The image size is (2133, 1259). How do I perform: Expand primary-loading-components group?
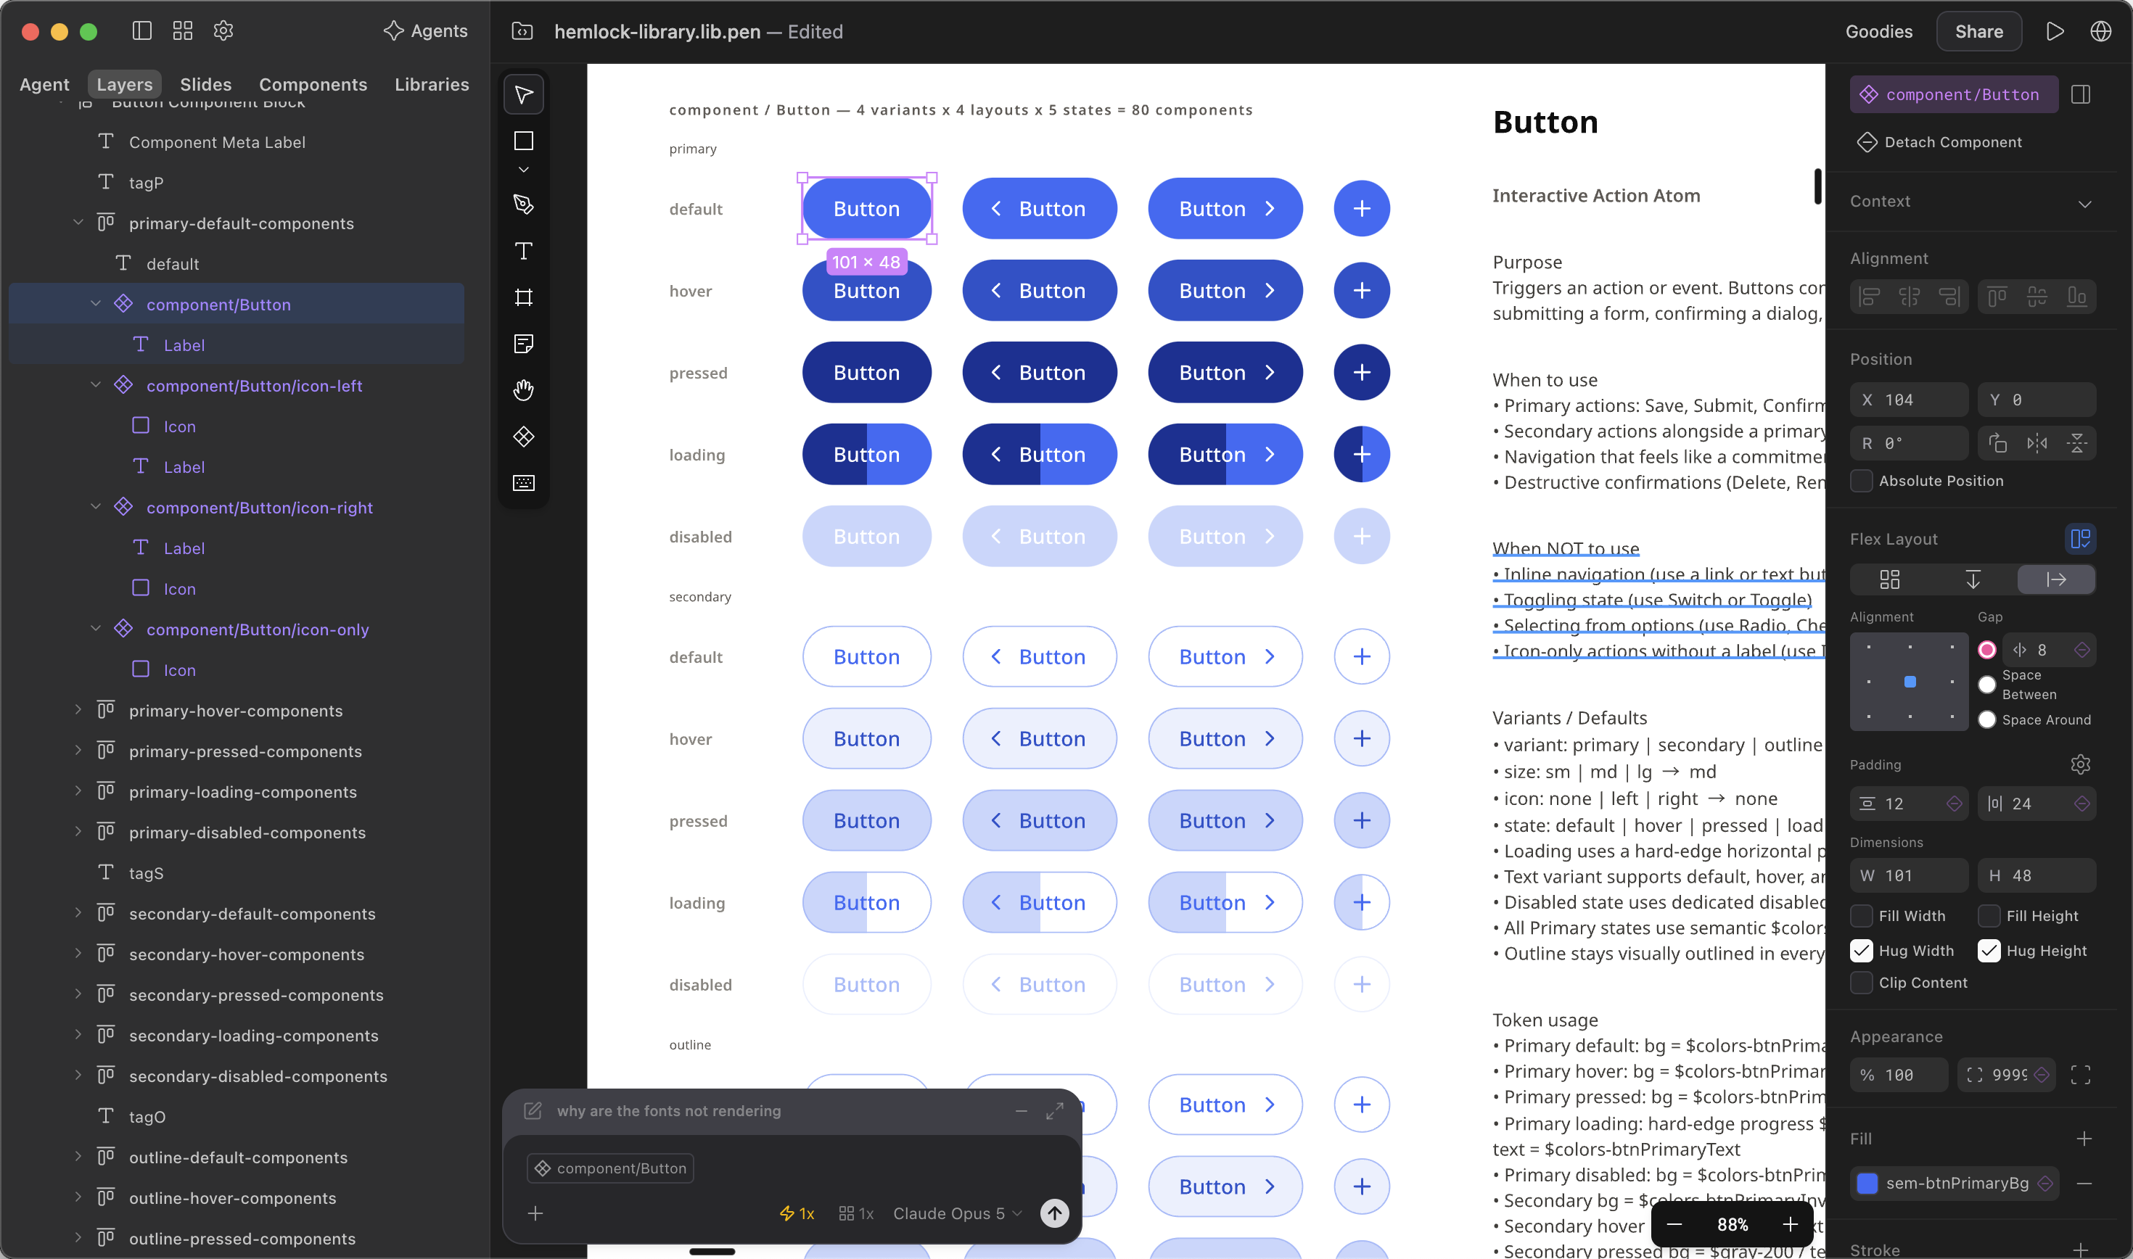pyautogui.click(x=78, y=791)
